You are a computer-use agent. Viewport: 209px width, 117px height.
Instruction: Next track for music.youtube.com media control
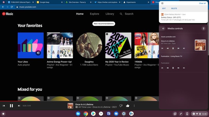[x=184, y=48]
